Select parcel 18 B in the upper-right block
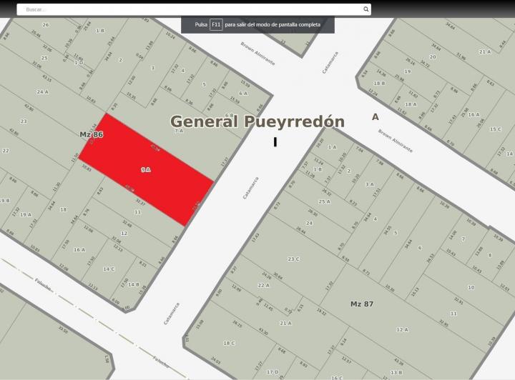Viewport: 515px width, 380px height. pyautogui.click(x=379, y=84)
